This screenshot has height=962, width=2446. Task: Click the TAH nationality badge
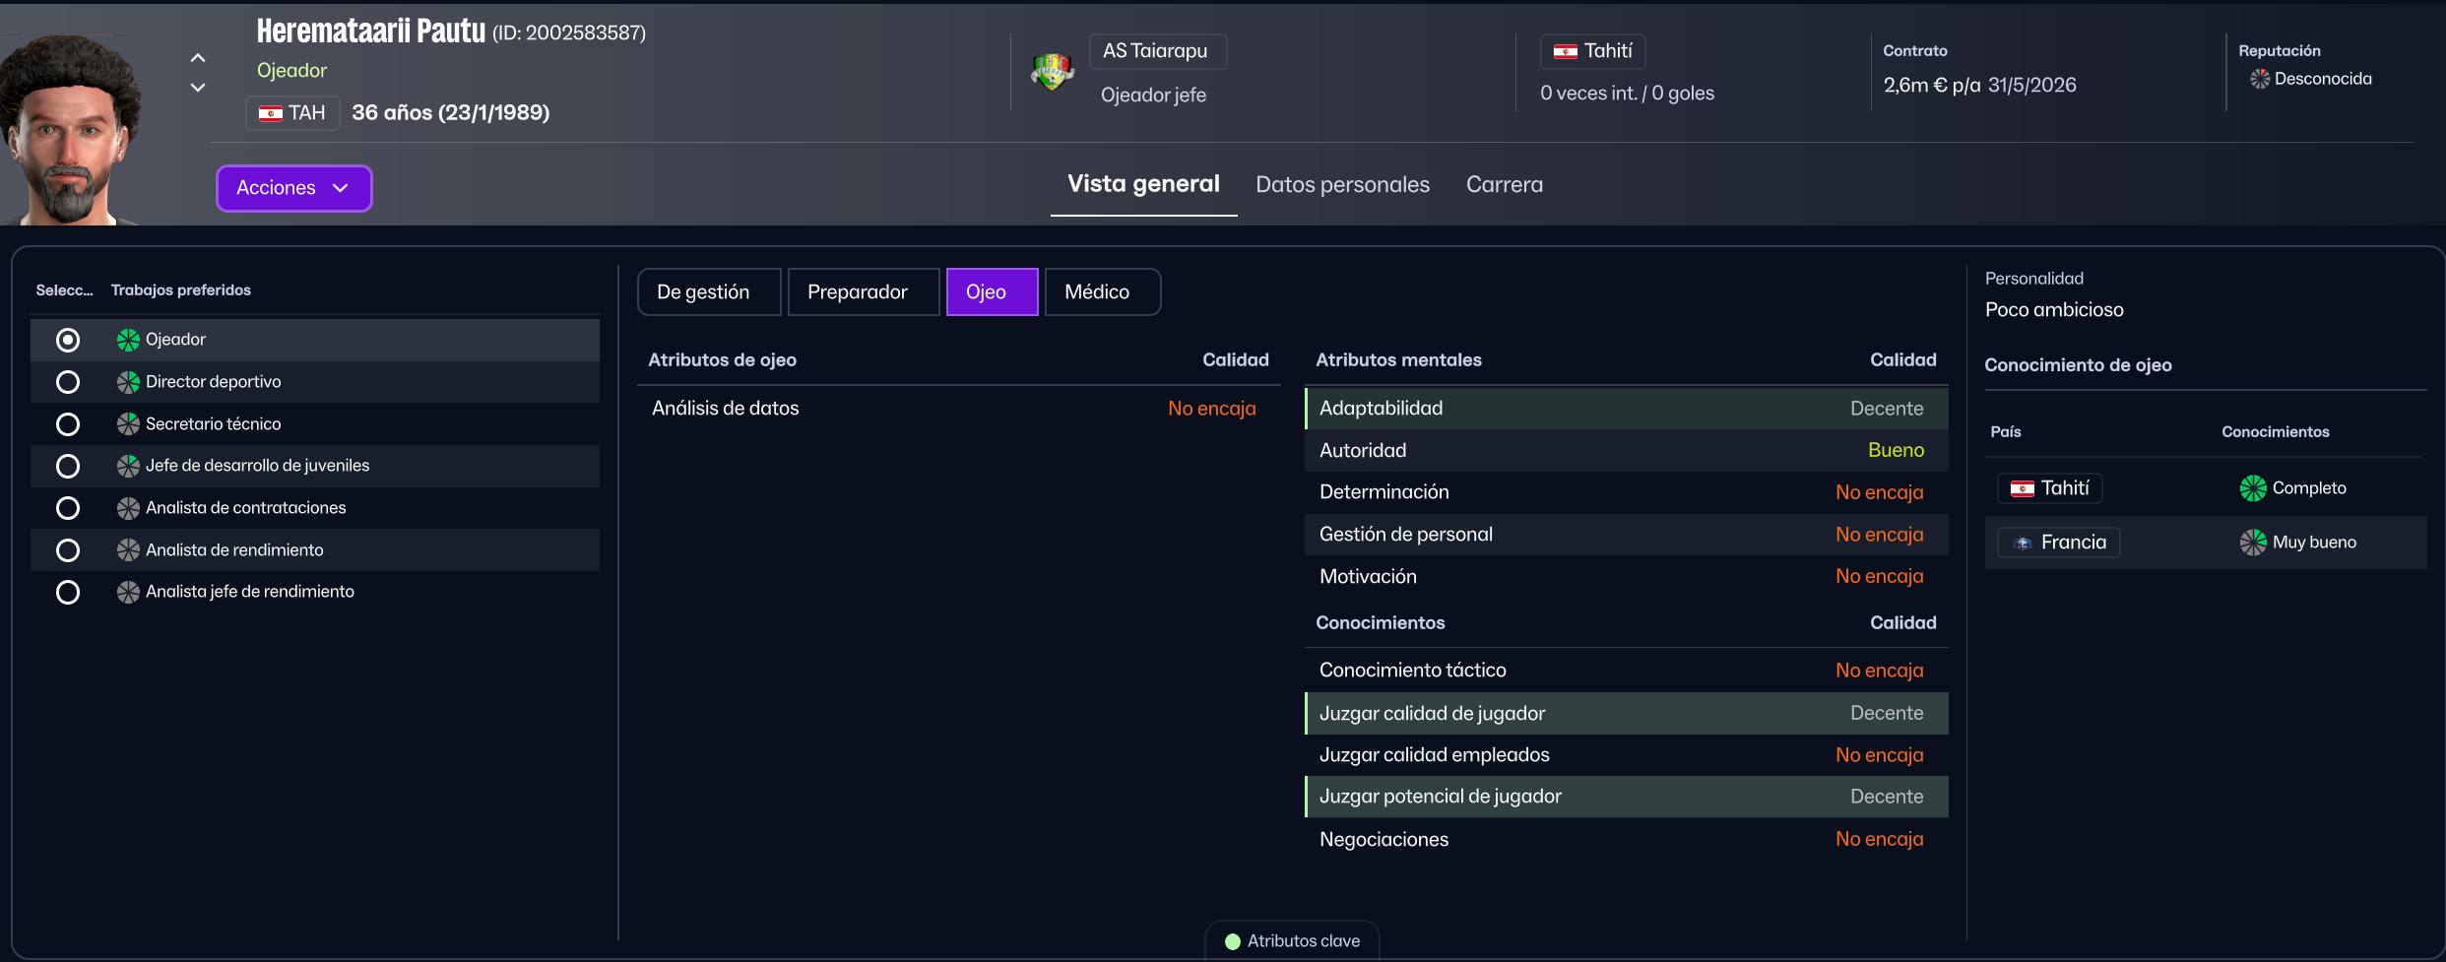[x=292, y=113]
